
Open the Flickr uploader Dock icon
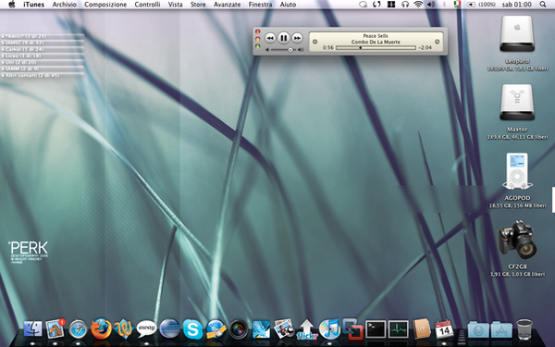(306, 329)
